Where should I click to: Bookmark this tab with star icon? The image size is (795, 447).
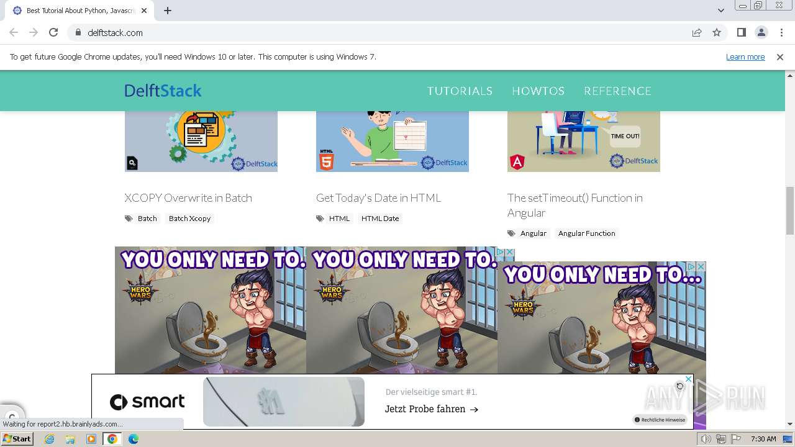point(717,32)
